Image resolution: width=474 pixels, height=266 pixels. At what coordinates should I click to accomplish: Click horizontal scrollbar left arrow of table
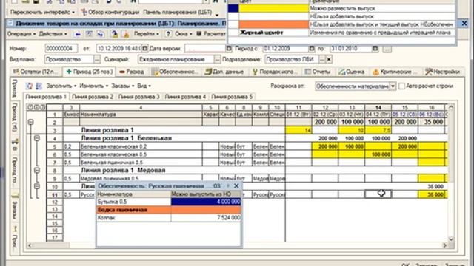(x=30, y=245)
